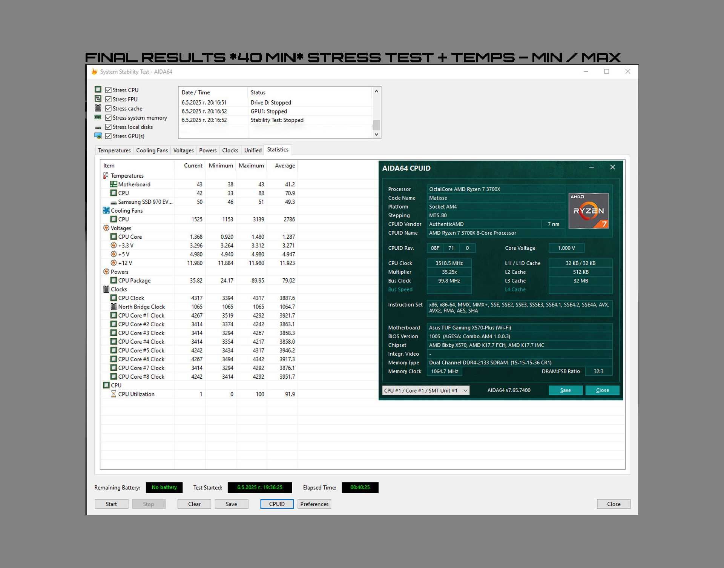Click the Powers group icon

pos(106,272)
